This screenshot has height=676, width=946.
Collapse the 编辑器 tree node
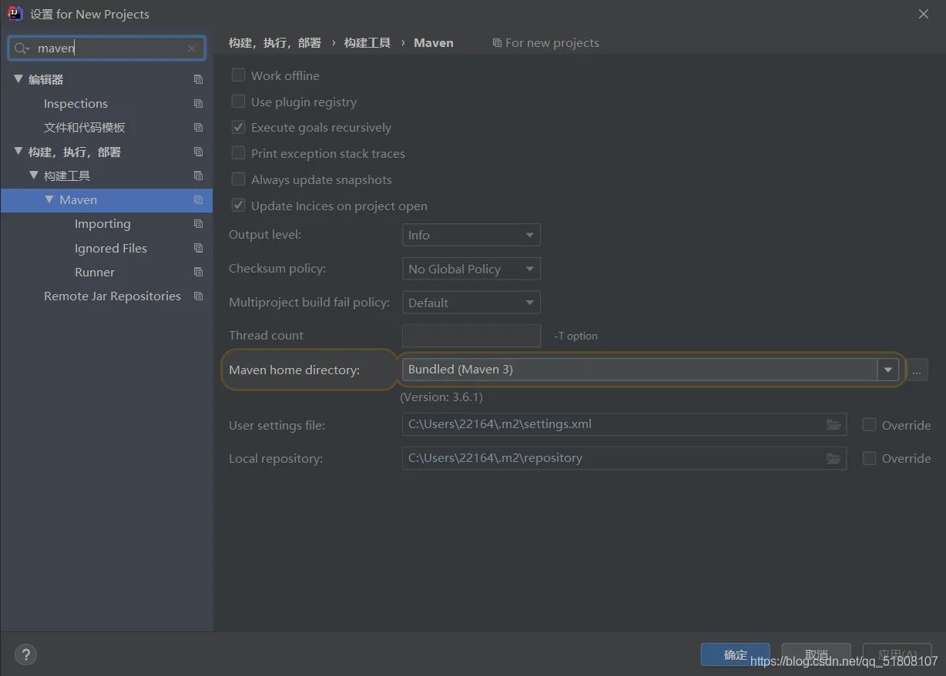pyautogui.click(x=18, y=79)
